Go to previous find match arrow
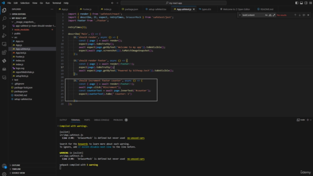This screenshot has width=313, height=176. (295, 15)
